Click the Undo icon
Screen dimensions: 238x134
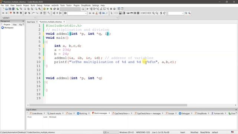click(x=17, y=9)
